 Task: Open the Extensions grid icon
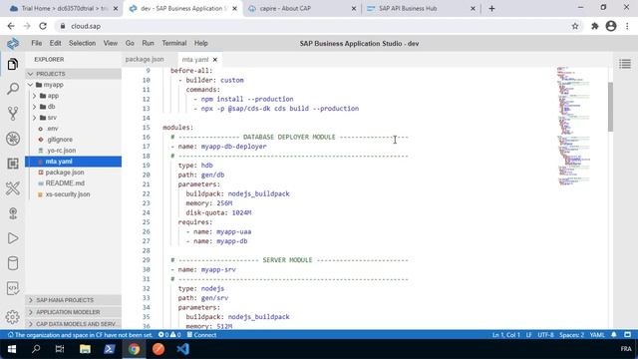tap(13, 164)
